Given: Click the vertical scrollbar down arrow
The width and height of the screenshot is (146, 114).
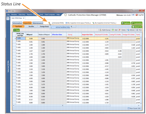Looking at the screenshot, I should coord(141,103).
